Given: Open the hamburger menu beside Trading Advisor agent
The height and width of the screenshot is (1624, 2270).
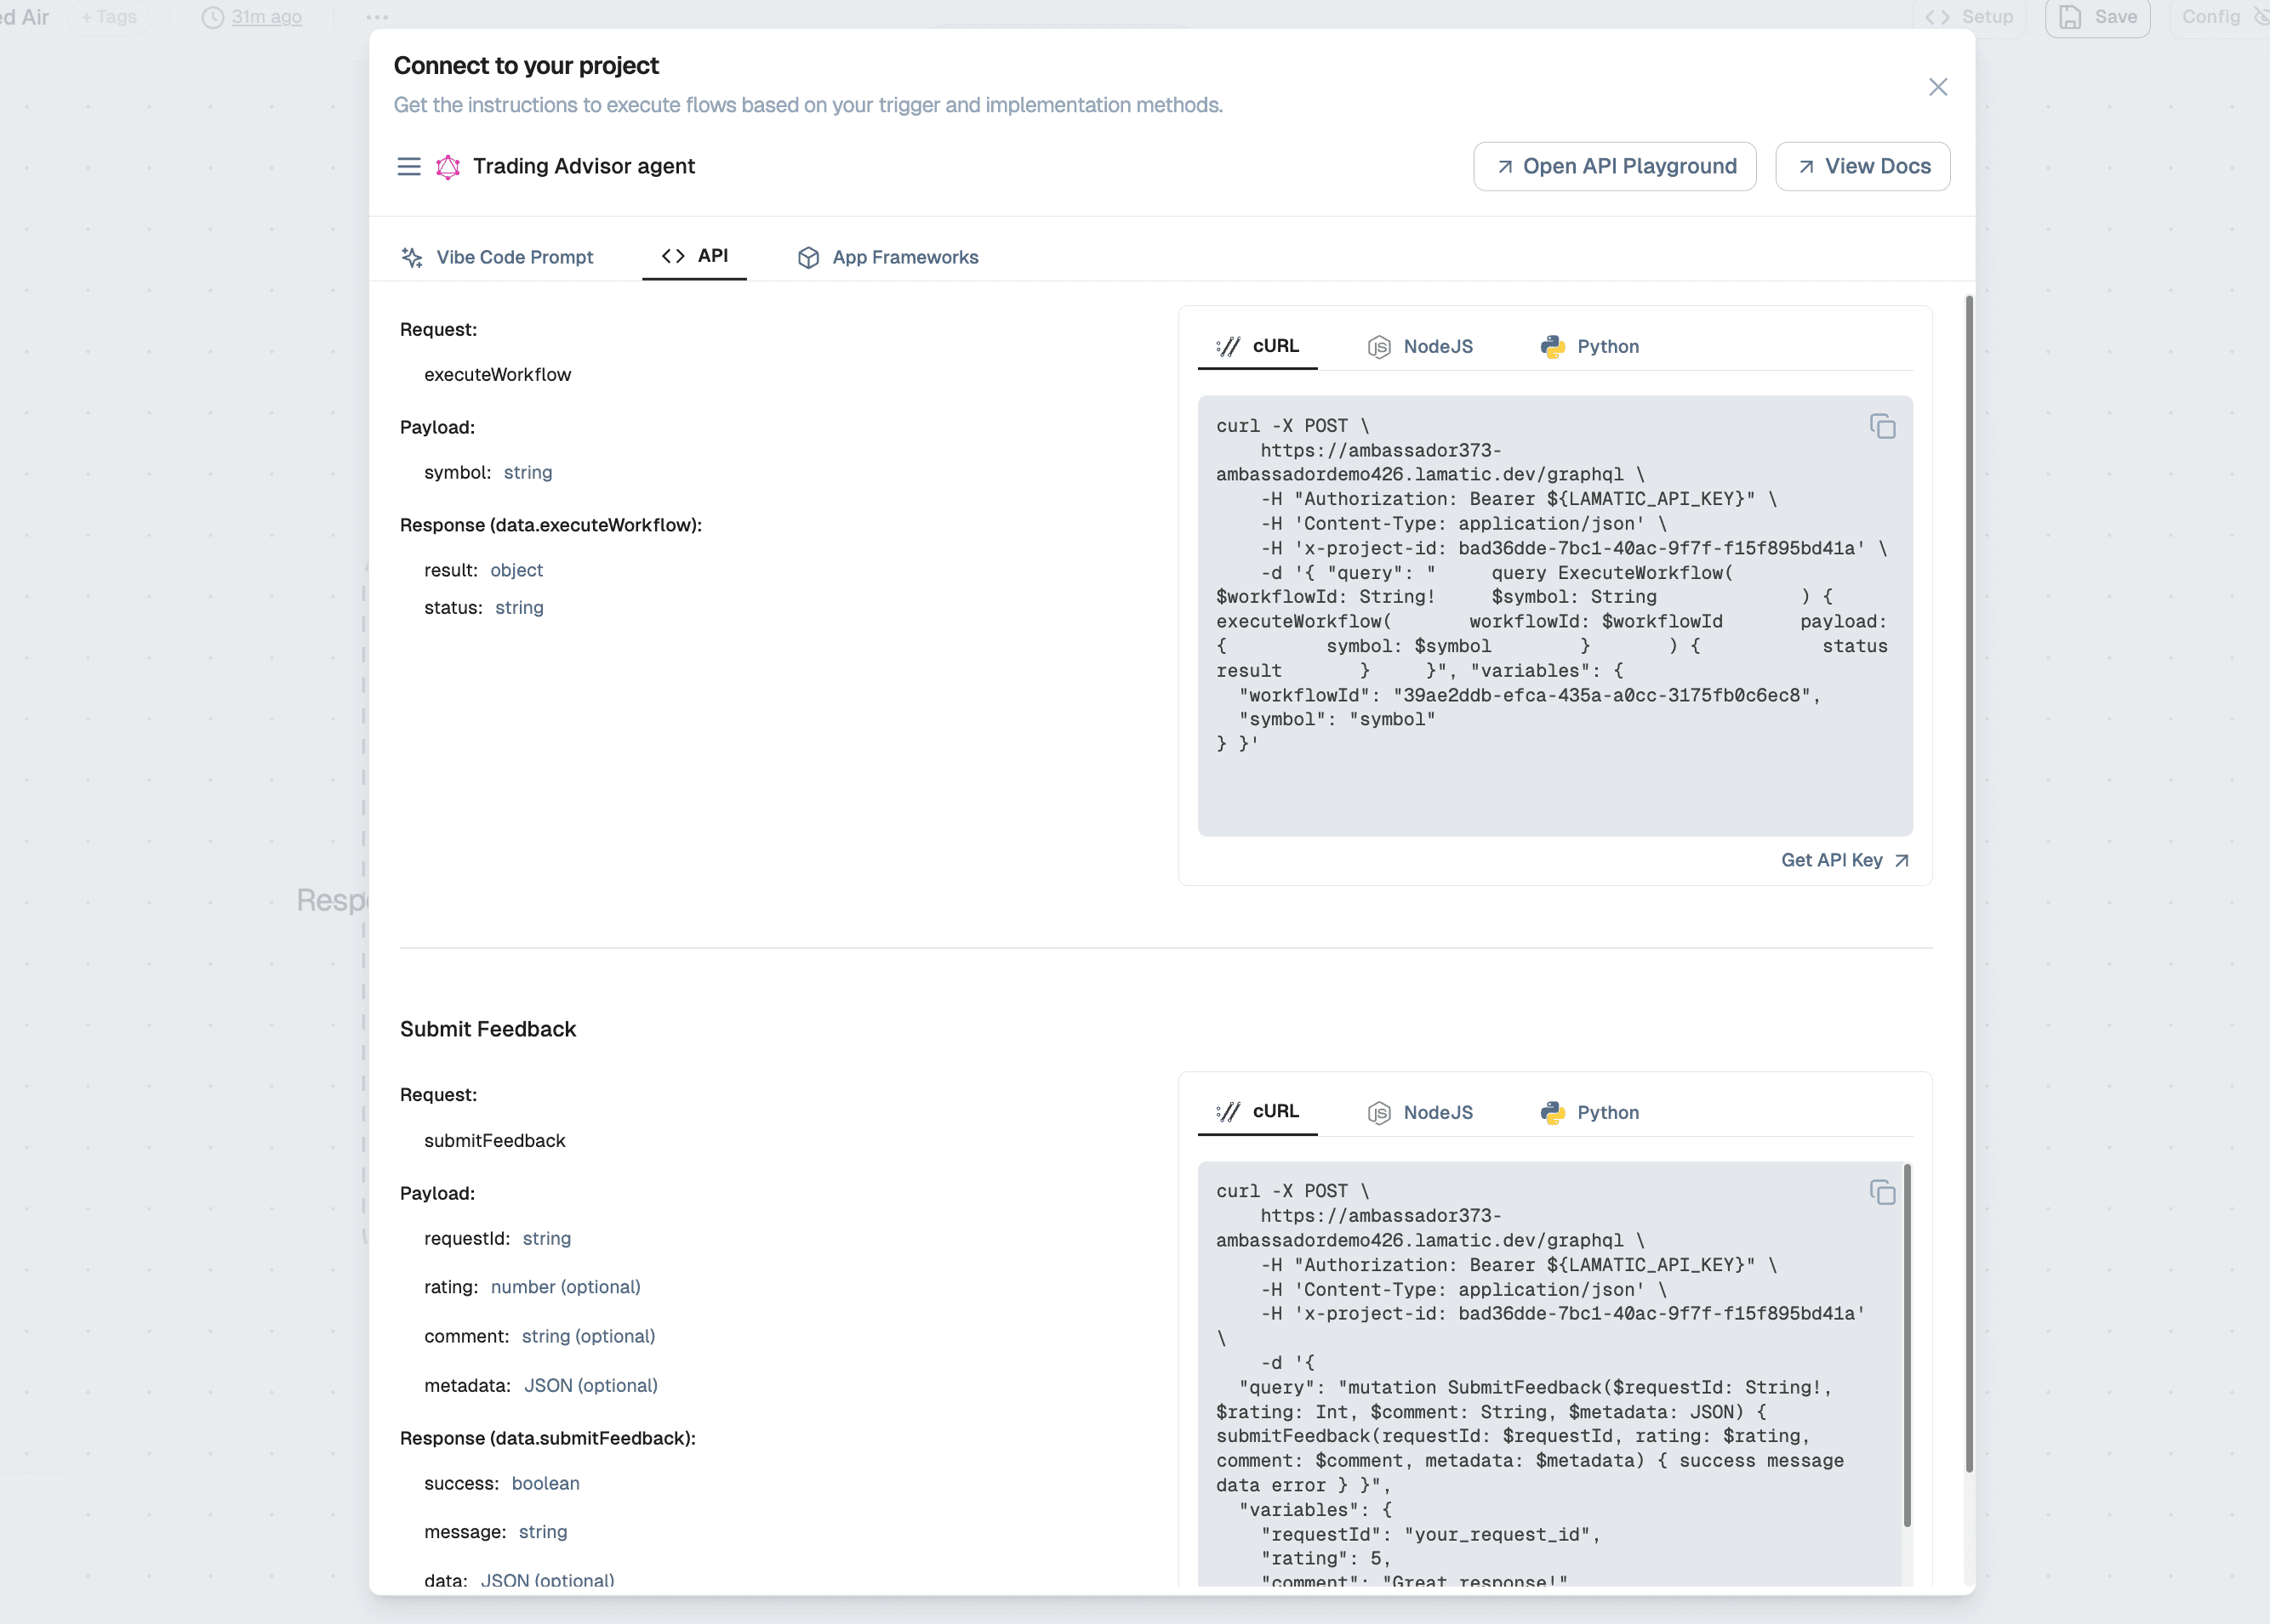Looking at the screenshot, I should click(408, 166).
